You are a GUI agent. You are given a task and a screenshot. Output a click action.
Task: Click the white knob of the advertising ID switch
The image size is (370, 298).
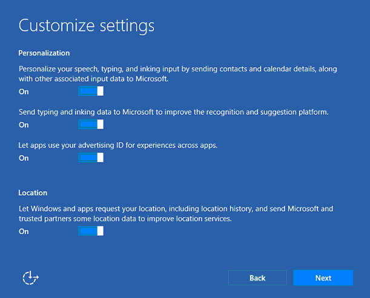tap(101, 158)
